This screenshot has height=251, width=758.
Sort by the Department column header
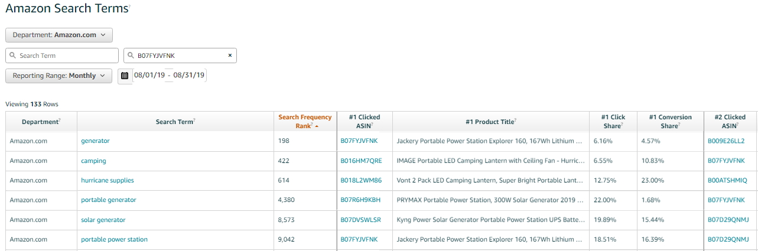tap(41, 122)
